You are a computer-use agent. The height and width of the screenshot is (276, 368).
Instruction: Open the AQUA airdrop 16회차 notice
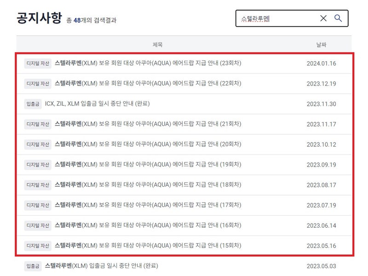pyautogui.click(x=148, y=225)
